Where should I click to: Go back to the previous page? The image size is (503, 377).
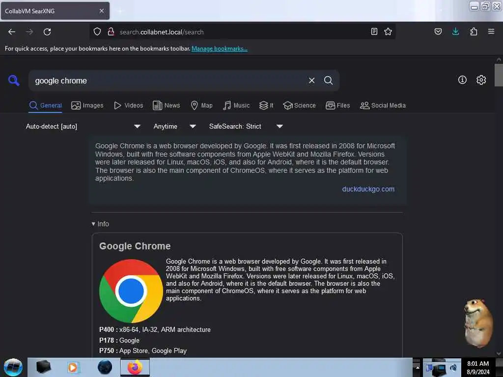[12, 32]
